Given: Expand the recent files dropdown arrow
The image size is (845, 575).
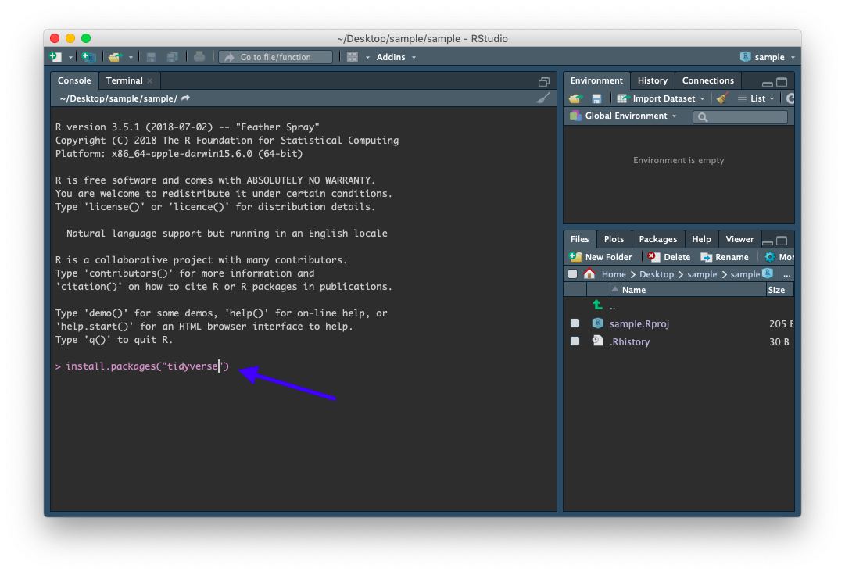Looking at the screenshot, I should tap(131, 58).
